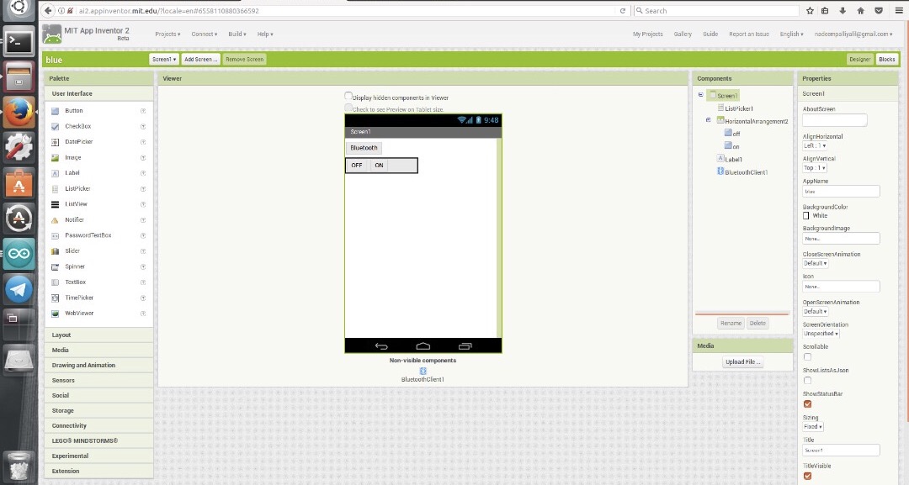Select the Notifier palette component
This screenshot has height=485, width=909.
click(x=74, y=220)
